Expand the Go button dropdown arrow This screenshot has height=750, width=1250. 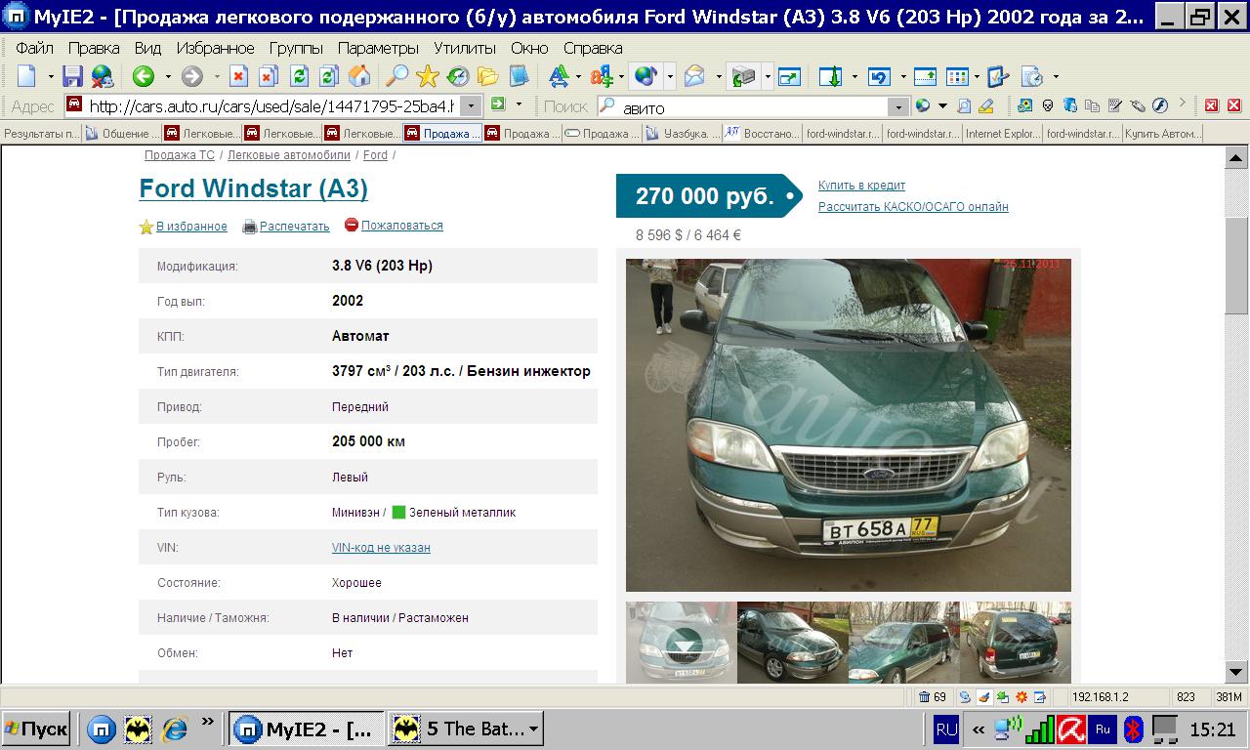(x=519, y=104)
